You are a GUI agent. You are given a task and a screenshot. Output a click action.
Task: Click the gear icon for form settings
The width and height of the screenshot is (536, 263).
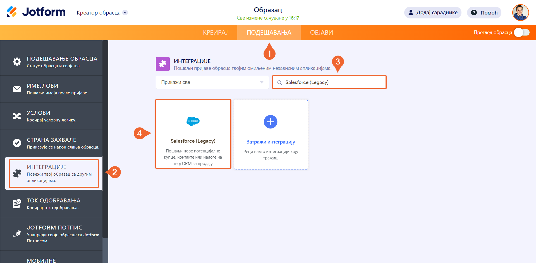[17, 62]
